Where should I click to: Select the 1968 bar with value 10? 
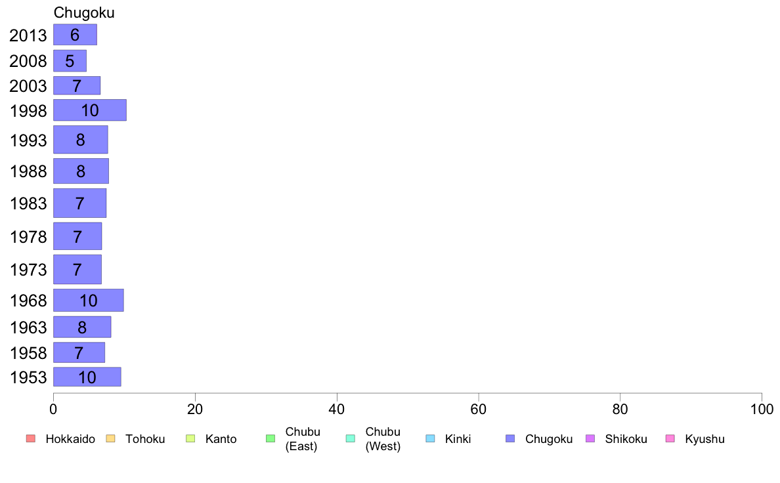coord(89,301)
